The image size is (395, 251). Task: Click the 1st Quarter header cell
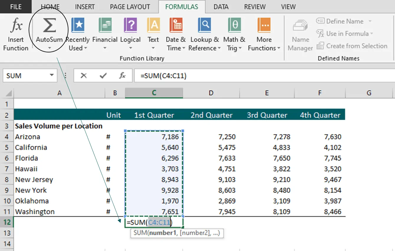pyautogui.click(x=154, y=115)
